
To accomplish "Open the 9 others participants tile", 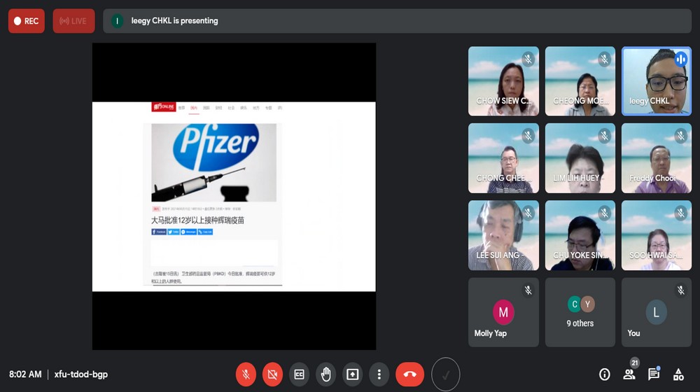I will [580, 312].
